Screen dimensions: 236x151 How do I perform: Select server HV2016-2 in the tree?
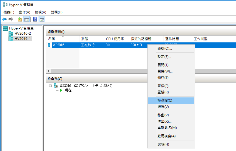[x=20, y=33]
